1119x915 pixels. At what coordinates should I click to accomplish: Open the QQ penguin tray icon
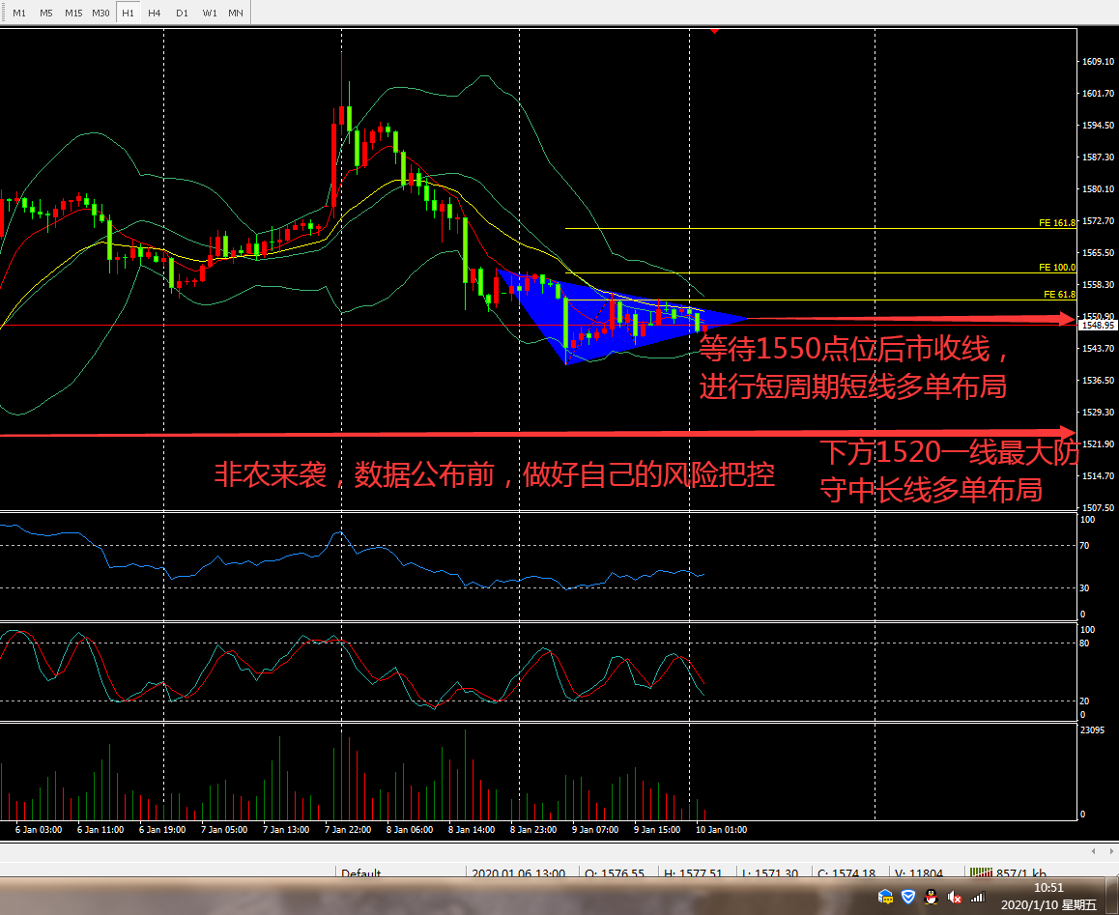coord(931,897)
